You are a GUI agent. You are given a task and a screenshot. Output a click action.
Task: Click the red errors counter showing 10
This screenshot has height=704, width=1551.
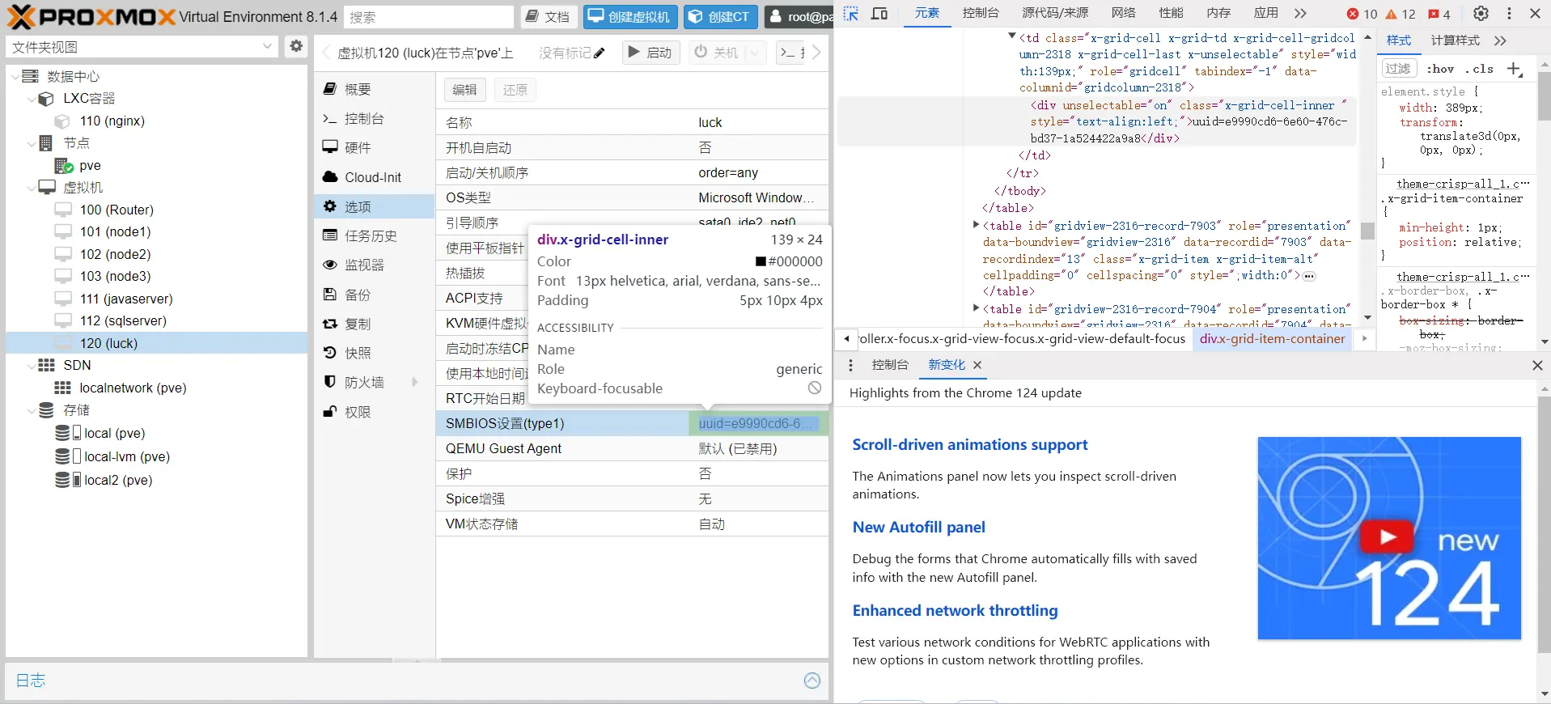pyautogui.click(x=1362, y=14)
